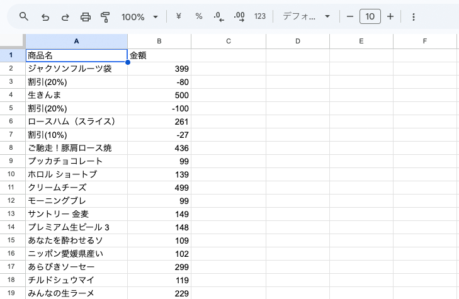
Task: Click cell モーニングブレ
Action: (76, 201)
